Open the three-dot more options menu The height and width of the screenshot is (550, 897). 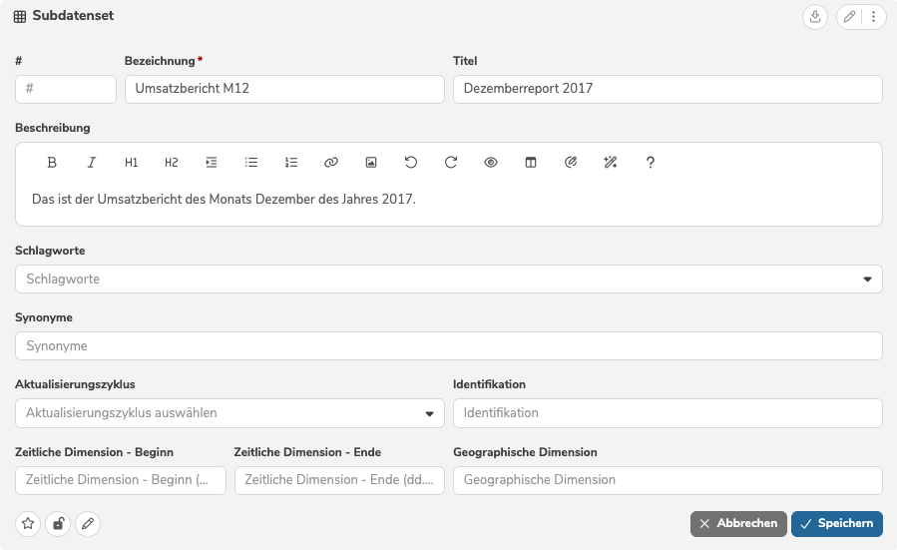874,17
